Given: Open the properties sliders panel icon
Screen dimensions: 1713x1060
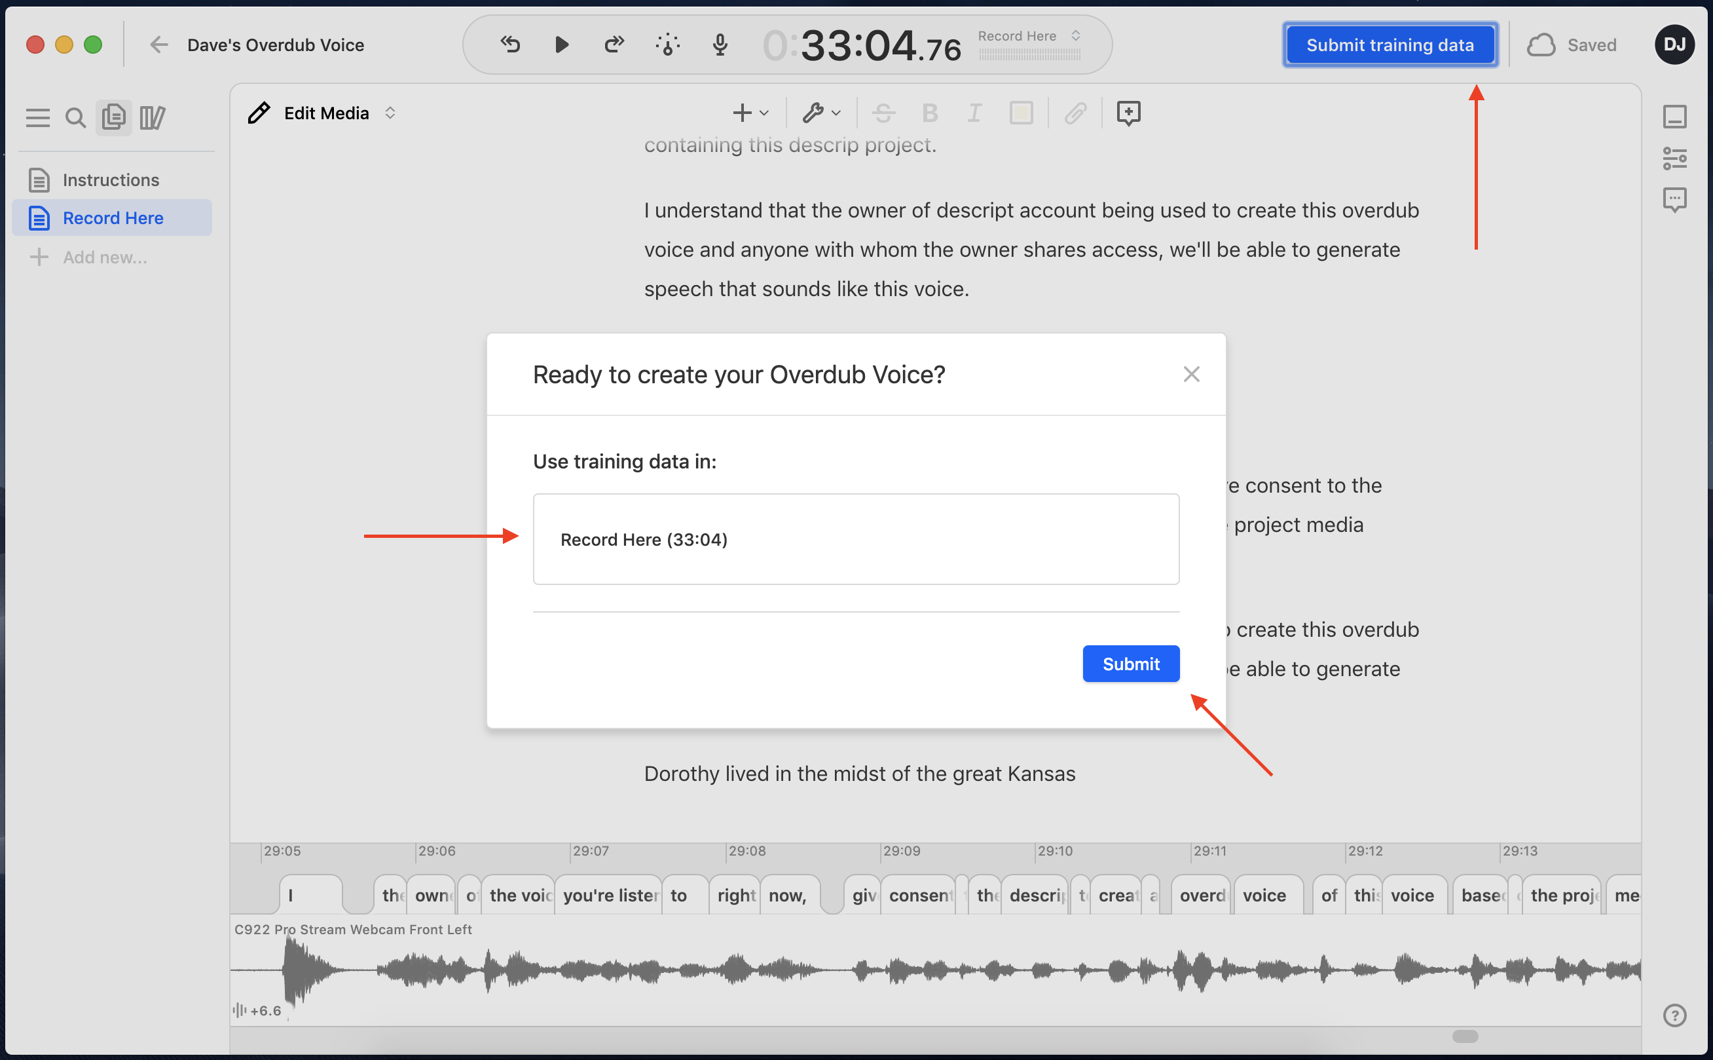Looking at the screenshot, I should pos(1674,159).
